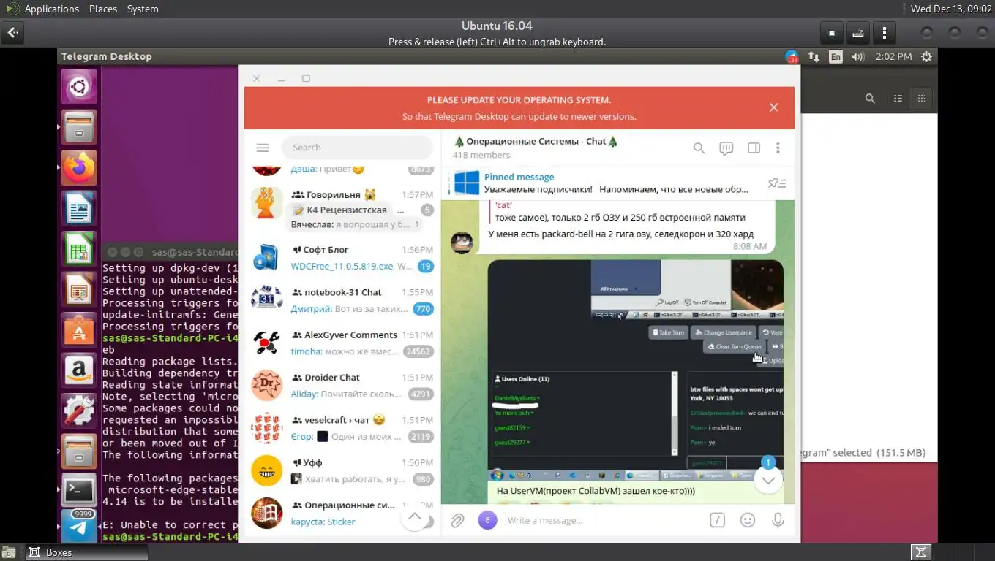
Task: Click the purple 'E' send-as account avatar
Action: [x=487, y=520]
